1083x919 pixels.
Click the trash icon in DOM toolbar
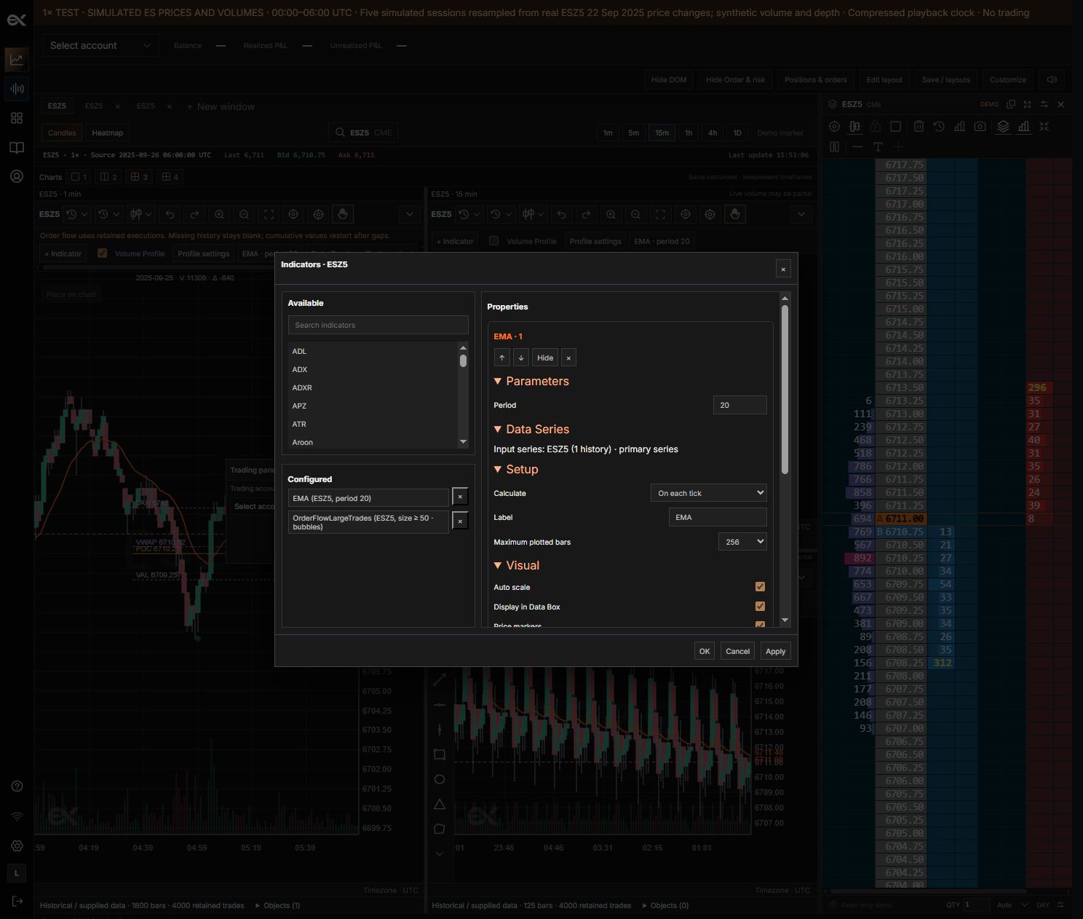coord(919,127)
